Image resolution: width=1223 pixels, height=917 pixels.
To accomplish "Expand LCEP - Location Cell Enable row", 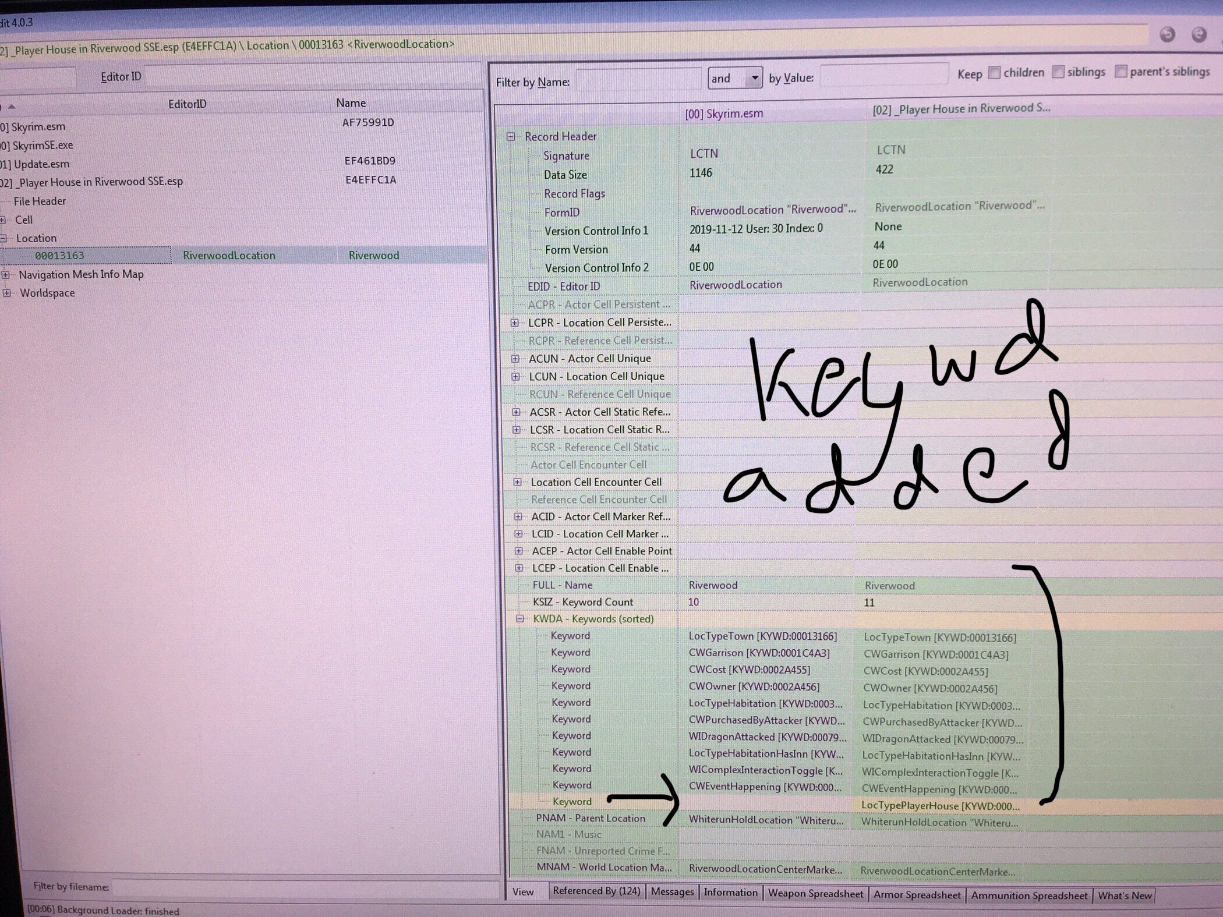I will (519, 568).
